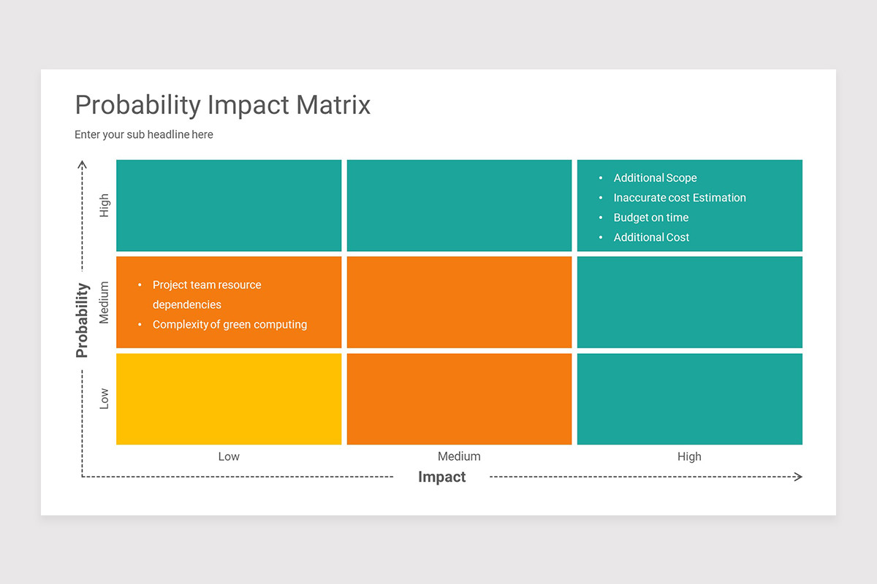877x584 pixels.
Task: Click the Probability Impact Matrix title
Action: (223, 105)
